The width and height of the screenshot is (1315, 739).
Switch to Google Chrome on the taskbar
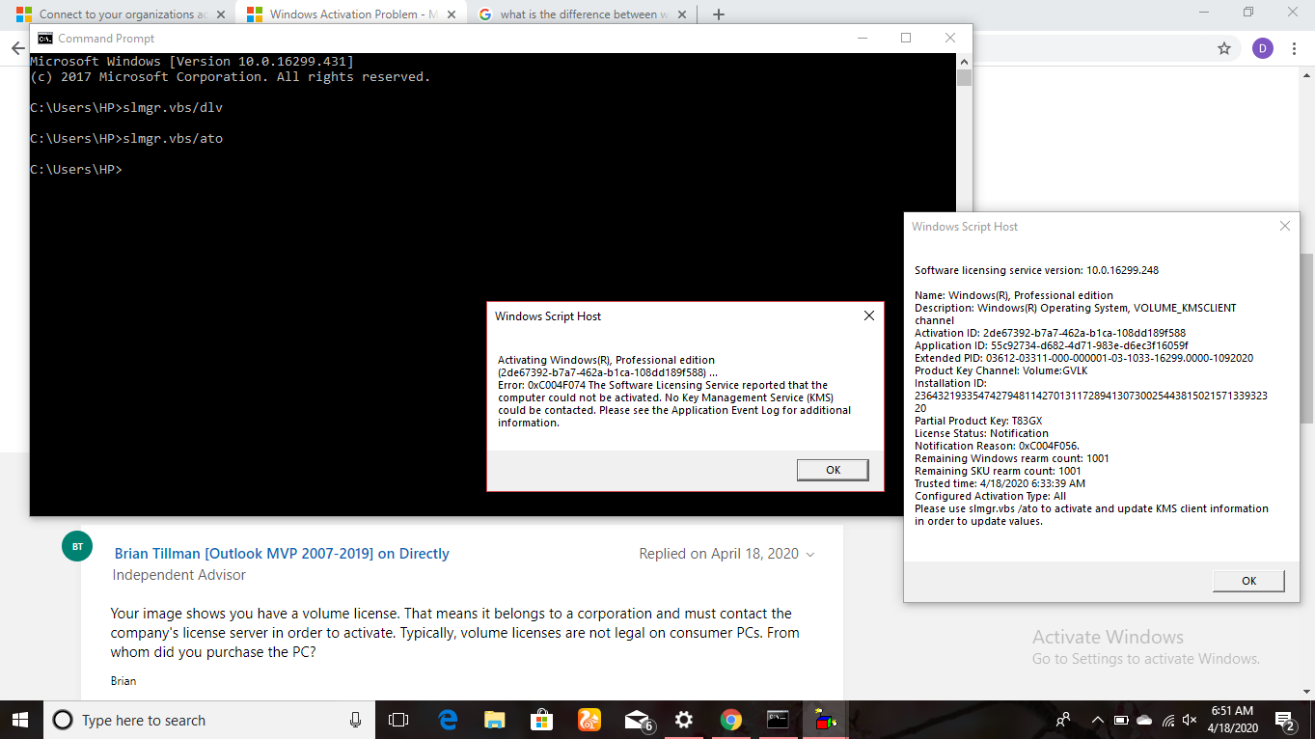coord(730,720)
